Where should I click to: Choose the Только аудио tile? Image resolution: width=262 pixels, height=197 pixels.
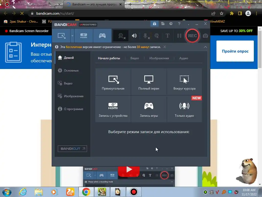coord(184,109)
